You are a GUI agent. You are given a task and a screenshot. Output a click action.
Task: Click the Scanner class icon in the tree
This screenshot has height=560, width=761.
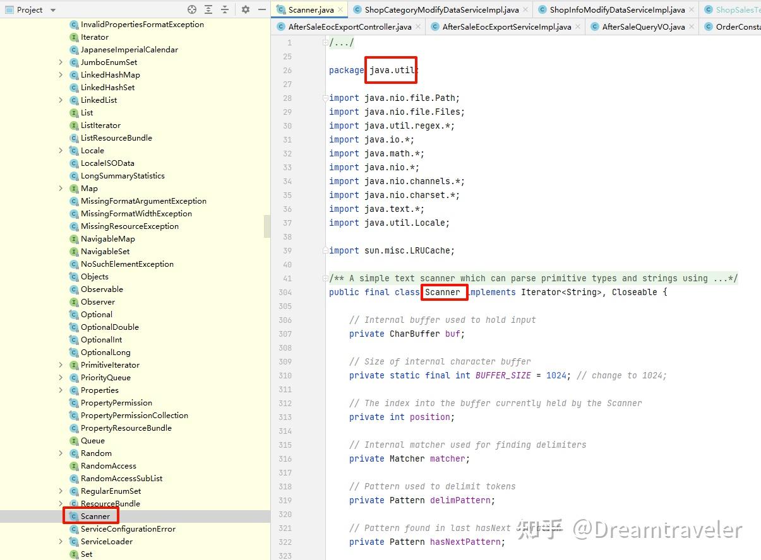(x=75, y=516)
